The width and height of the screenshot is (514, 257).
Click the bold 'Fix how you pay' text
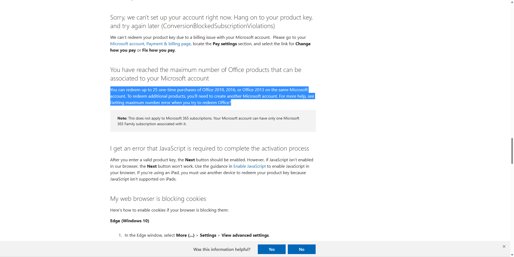(158, 50)
